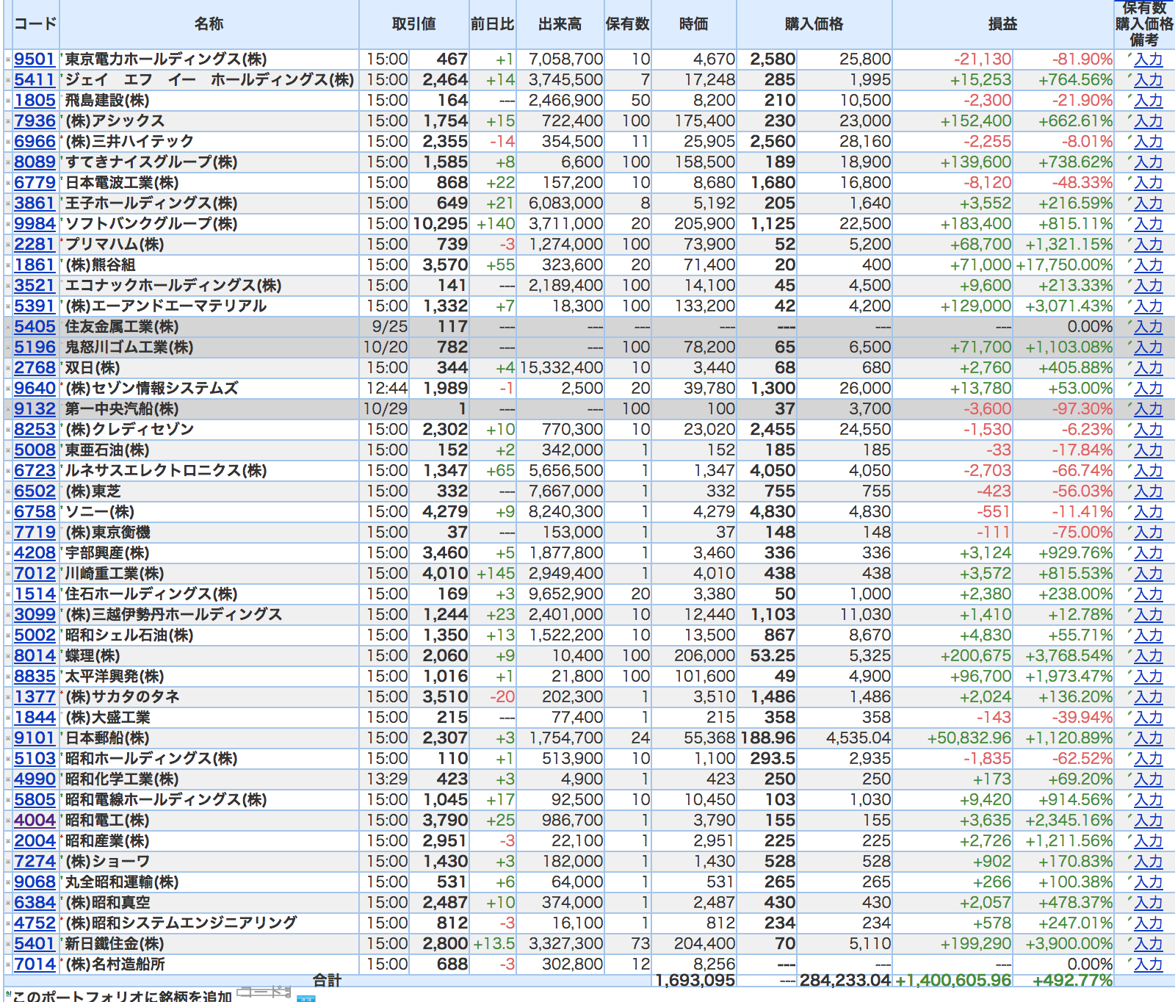1175x1002 pixels.
Task: Click the pencil icon in (株)サカタのタネ row
Action: tap(1129, 692)
